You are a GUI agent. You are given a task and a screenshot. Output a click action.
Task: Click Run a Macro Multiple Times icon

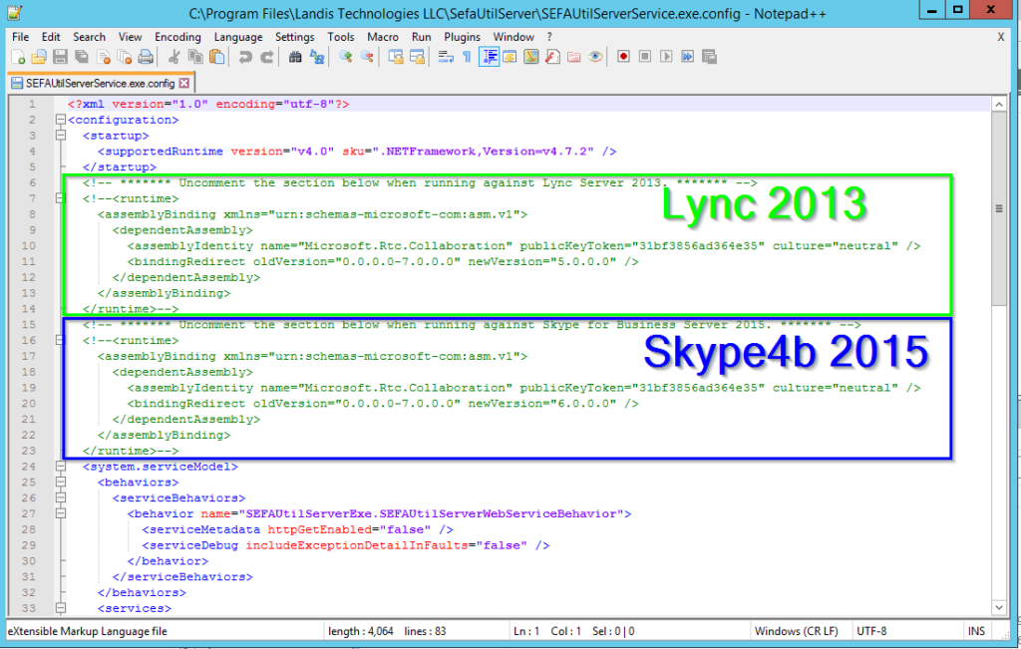click(x=688, y=57)
